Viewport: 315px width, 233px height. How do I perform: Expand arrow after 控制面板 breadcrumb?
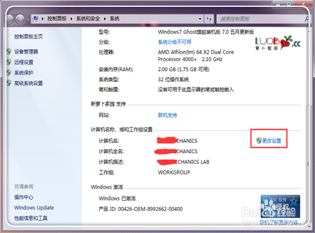coord(71,19)
